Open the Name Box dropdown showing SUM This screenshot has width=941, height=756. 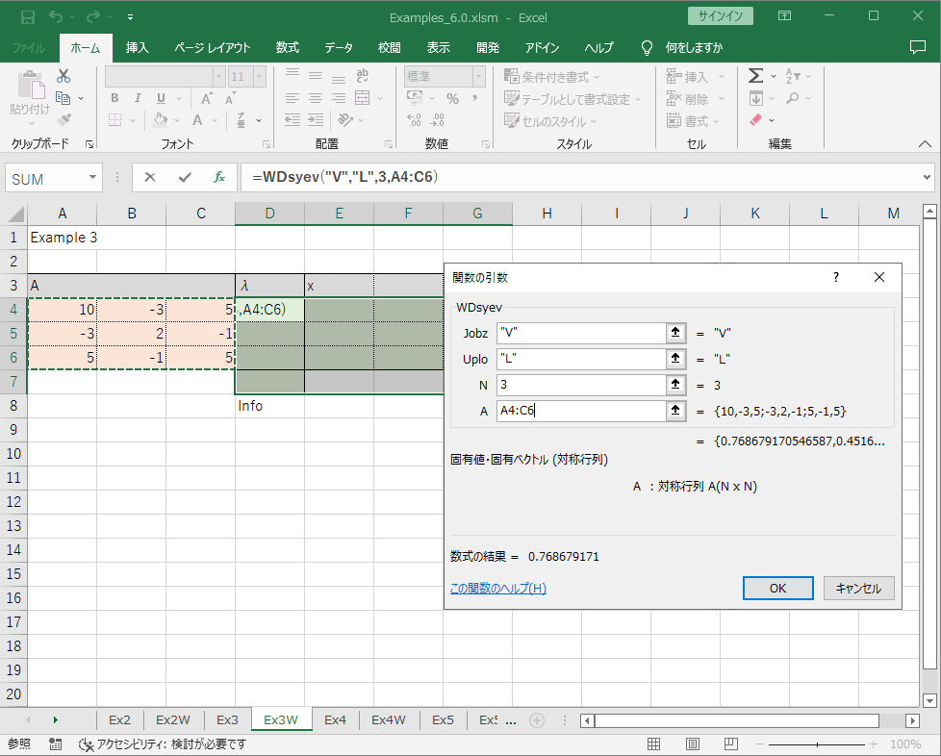pyautogui.click(x=93, y=178)
